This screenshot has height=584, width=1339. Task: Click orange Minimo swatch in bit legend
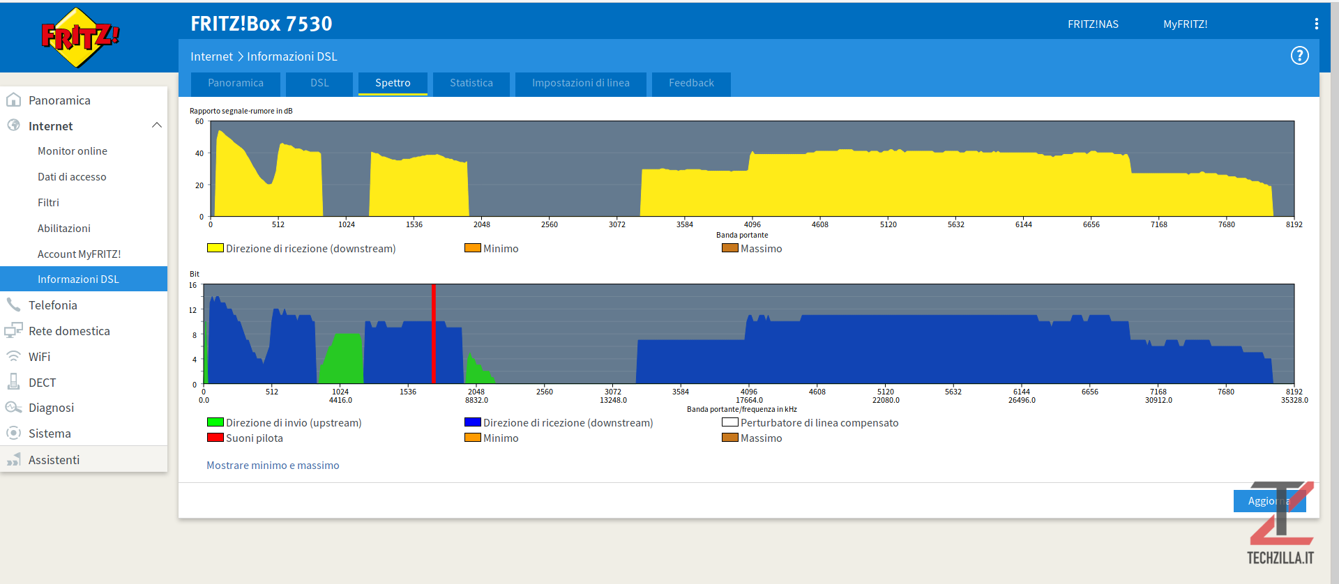[x=472, y=438]
